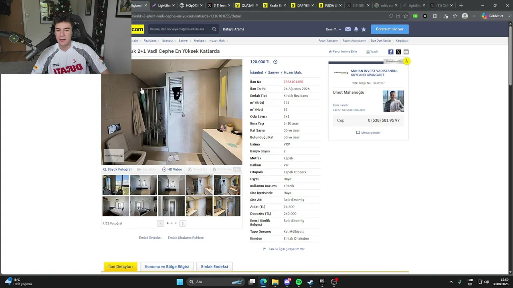Open Windows Start menu
Image resolution: width=513 pixels, height=288 pixels.
pos(180,282)
